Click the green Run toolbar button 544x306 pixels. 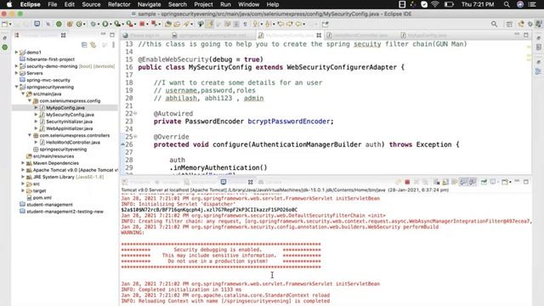coord(105,25)
